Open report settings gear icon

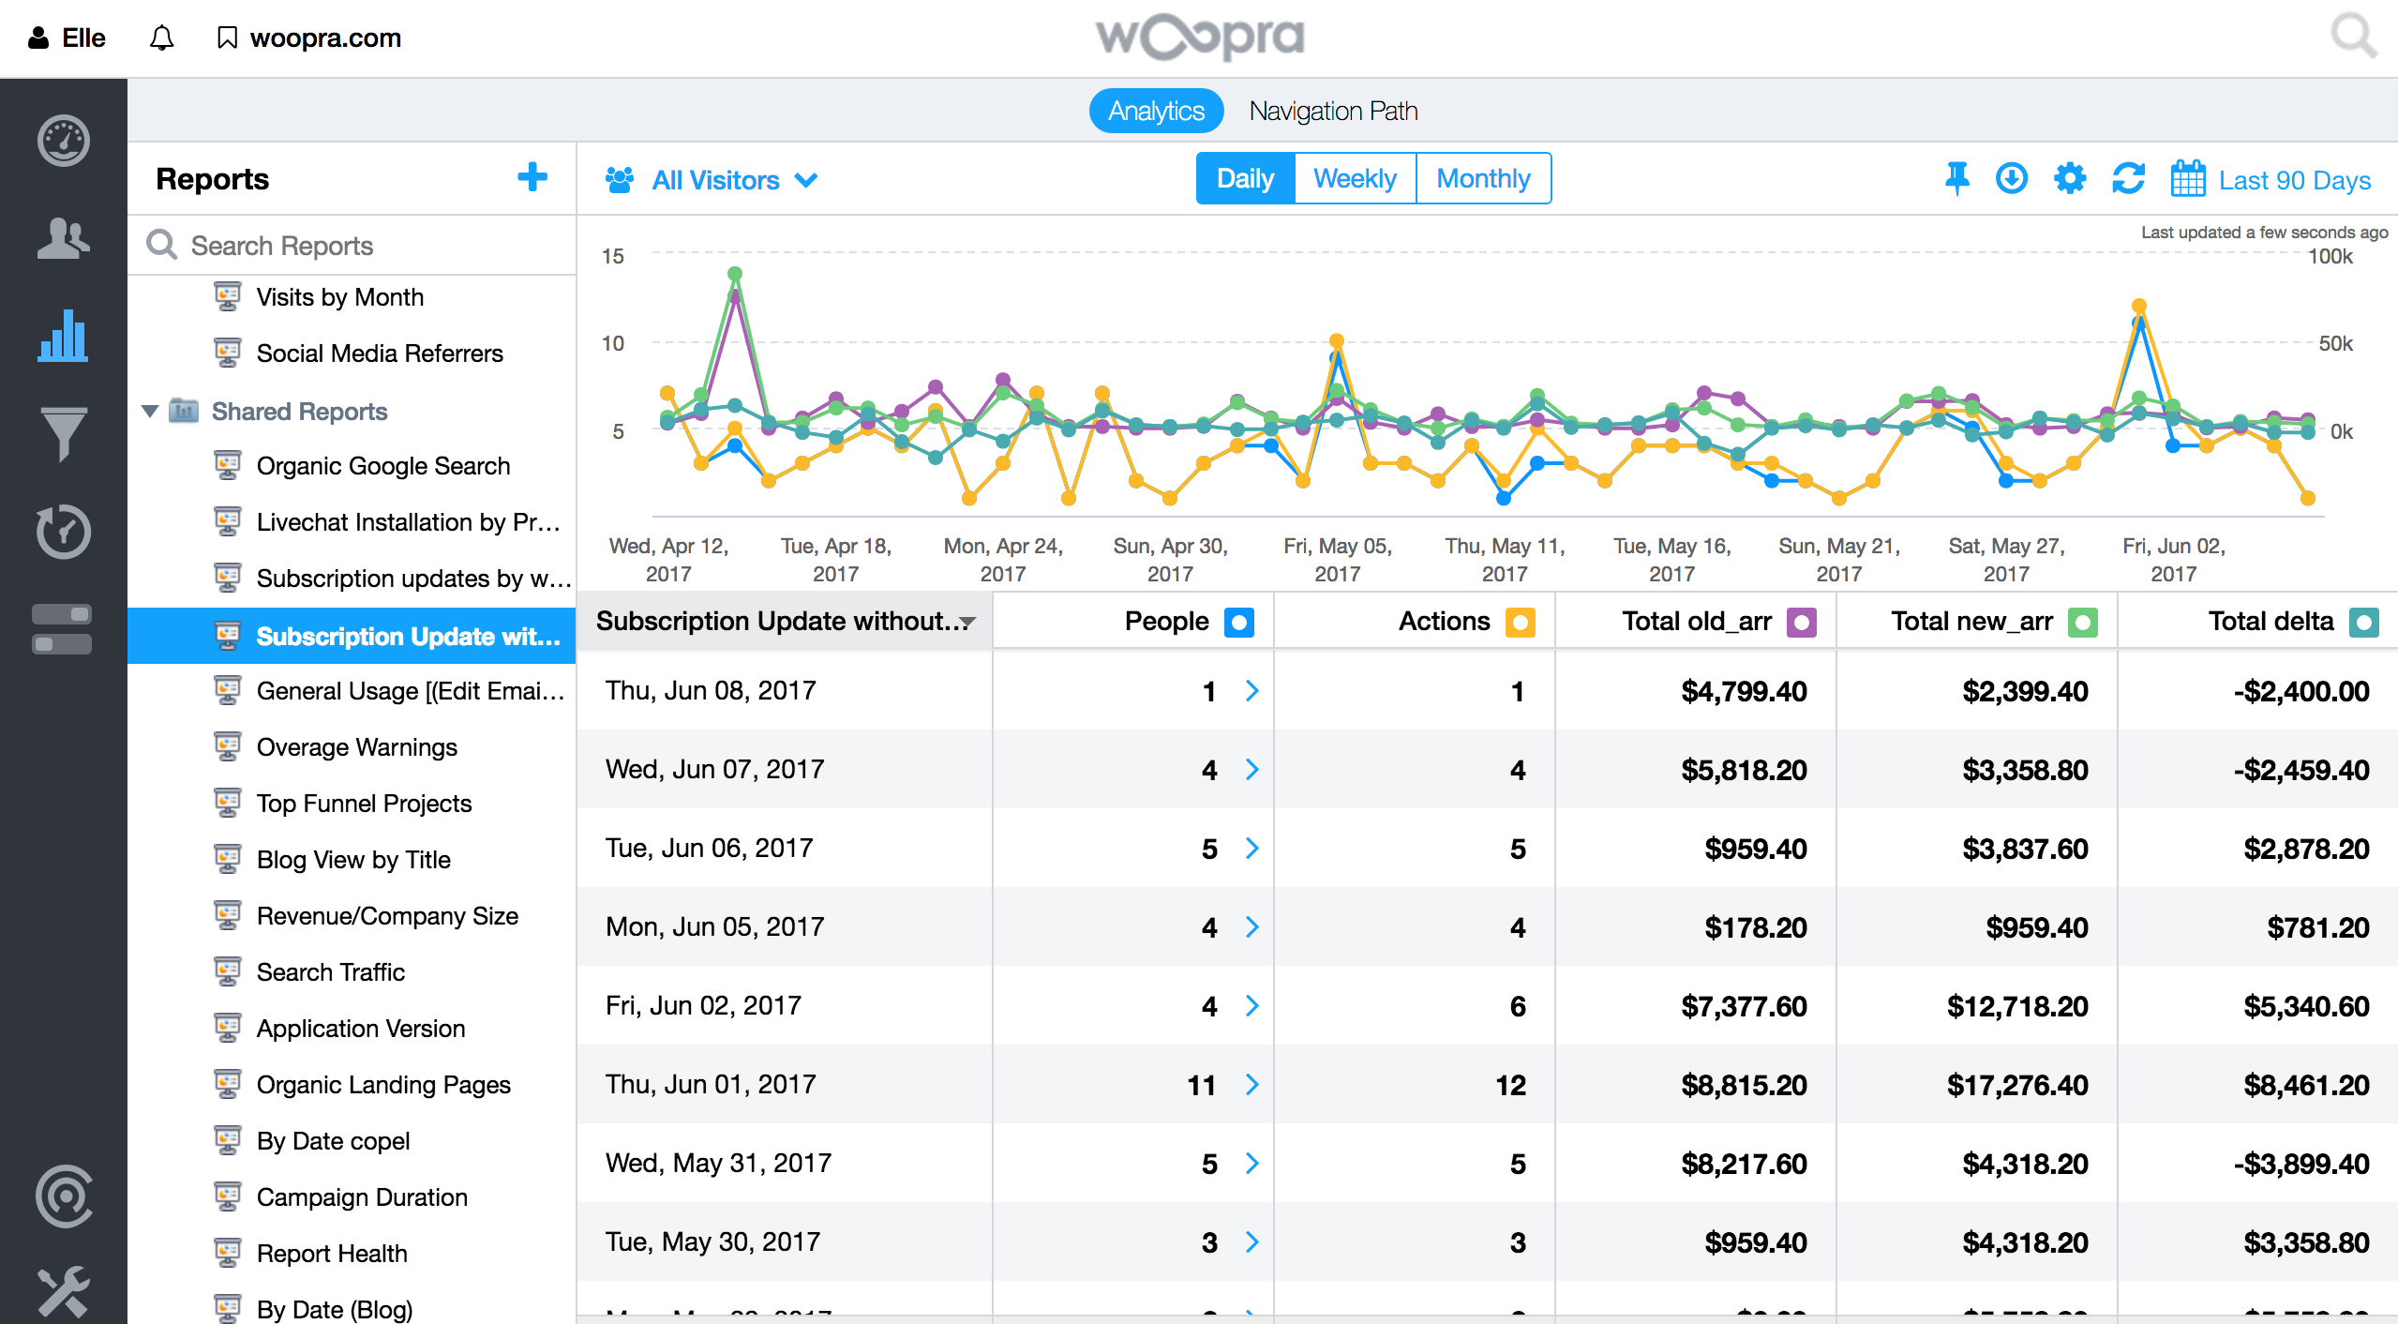pyautogui.click(x=2069, y=178)
